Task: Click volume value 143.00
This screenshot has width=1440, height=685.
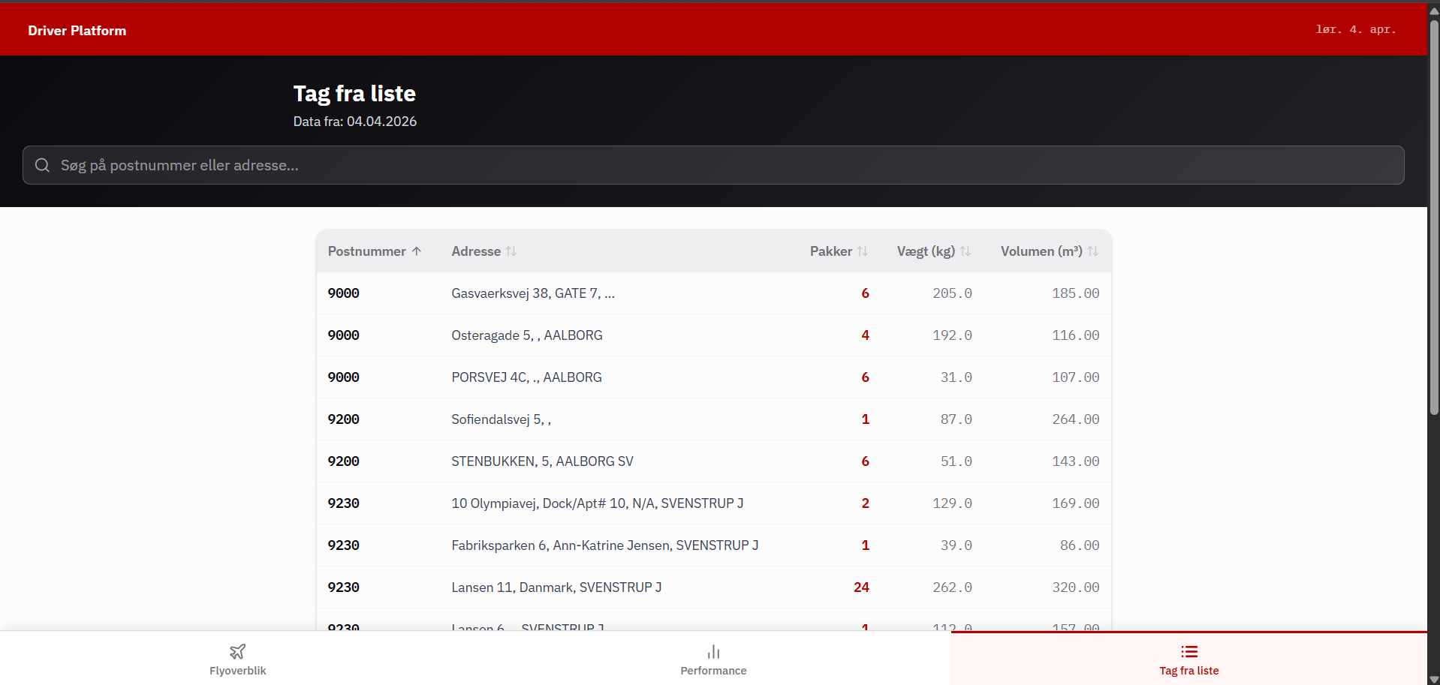Action: click(x=1076, y=461)
